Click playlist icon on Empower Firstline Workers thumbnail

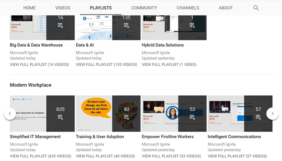pos(192,117)
